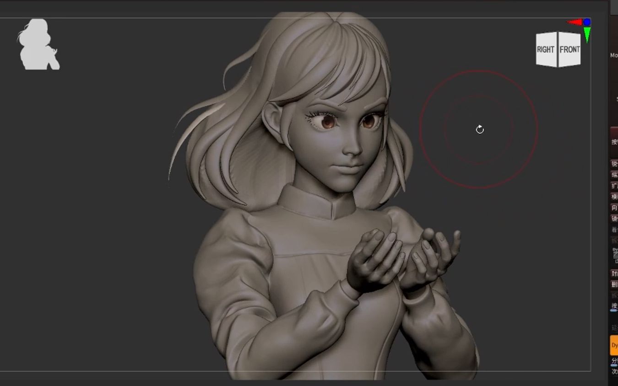Click the blue Z-axis dot on the gizmo
Screen dimensions: 618x386
point(587,21)
